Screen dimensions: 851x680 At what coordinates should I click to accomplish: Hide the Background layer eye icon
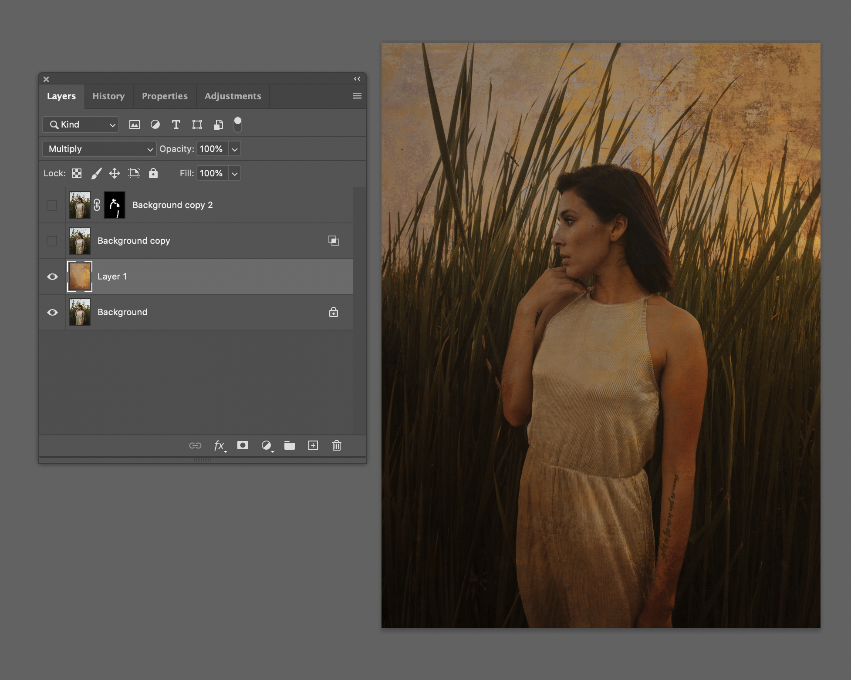tap(52, 313)
